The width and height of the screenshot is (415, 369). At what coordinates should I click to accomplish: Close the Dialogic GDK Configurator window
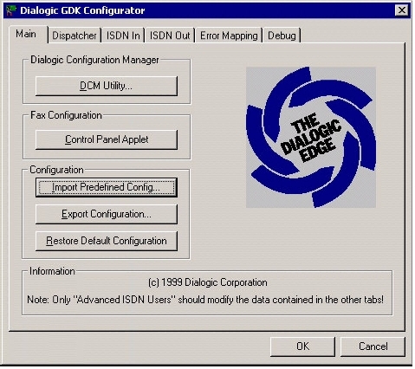[401, 10]
